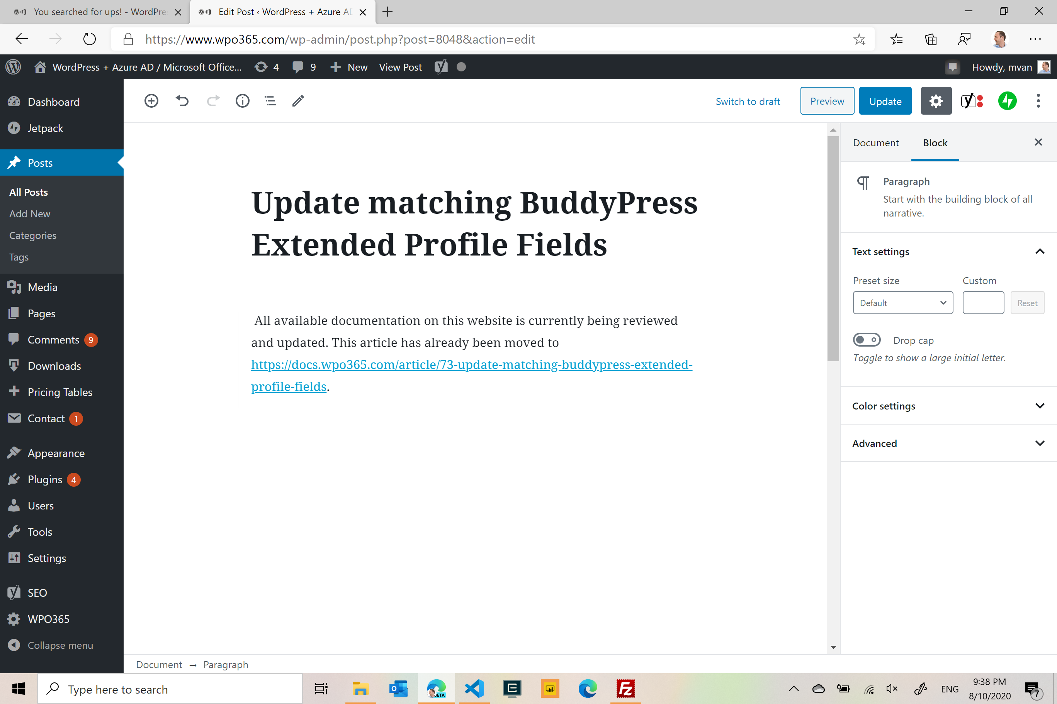Screen dimensions: 1057x704
Task: Open the docs.wpo365.com article link
Action: coord(471,364)
